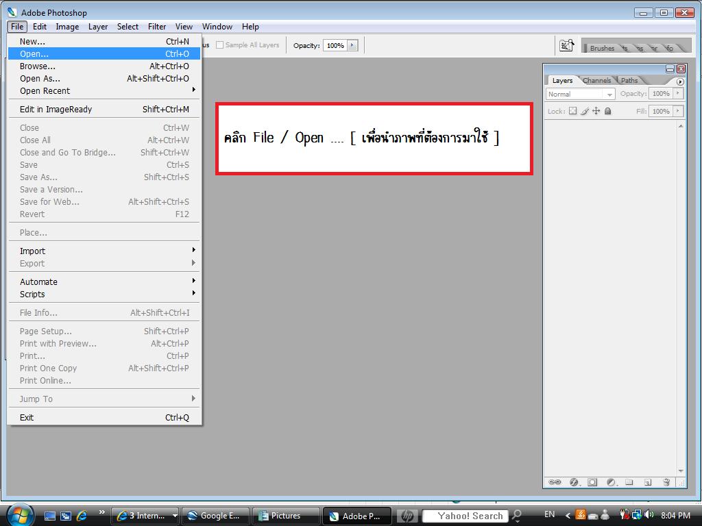Open the Layers panel Fill slider arrow
702x526 pixels.
[678, 111]
